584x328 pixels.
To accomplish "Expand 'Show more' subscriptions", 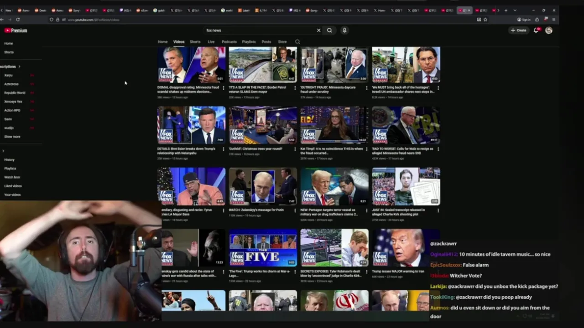I will (x=12, y=137).
